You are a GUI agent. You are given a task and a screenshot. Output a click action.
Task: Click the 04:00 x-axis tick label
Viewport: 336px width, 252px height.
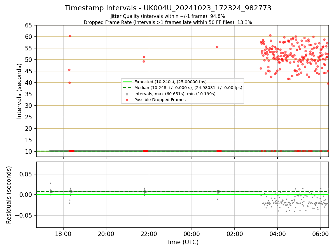[277, 234]
